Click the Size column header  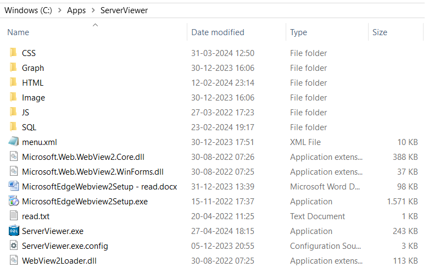point(380,32)
